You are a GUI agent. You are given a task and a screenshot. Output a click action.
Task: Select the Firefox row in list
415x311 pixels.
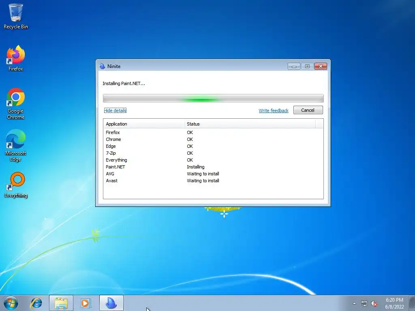coord(213,132)
